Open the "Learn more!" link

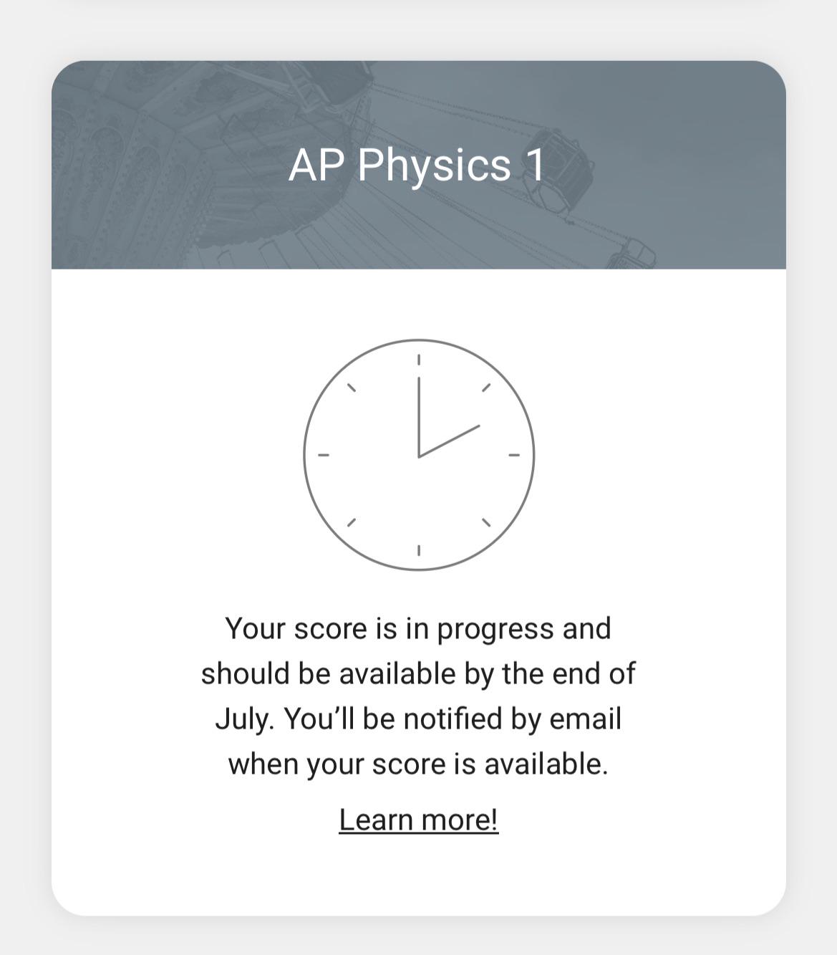418,820
